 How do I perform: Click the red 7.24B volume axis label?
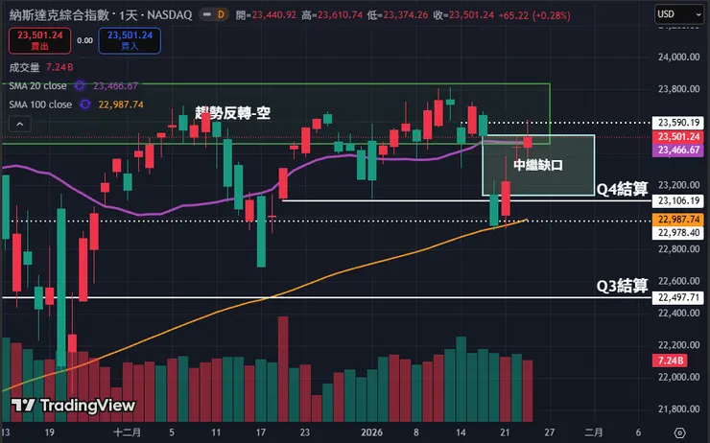(670, 361)
